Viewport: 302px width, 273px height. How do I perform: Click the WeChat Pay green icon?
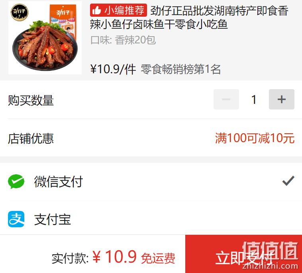point(16,181)
